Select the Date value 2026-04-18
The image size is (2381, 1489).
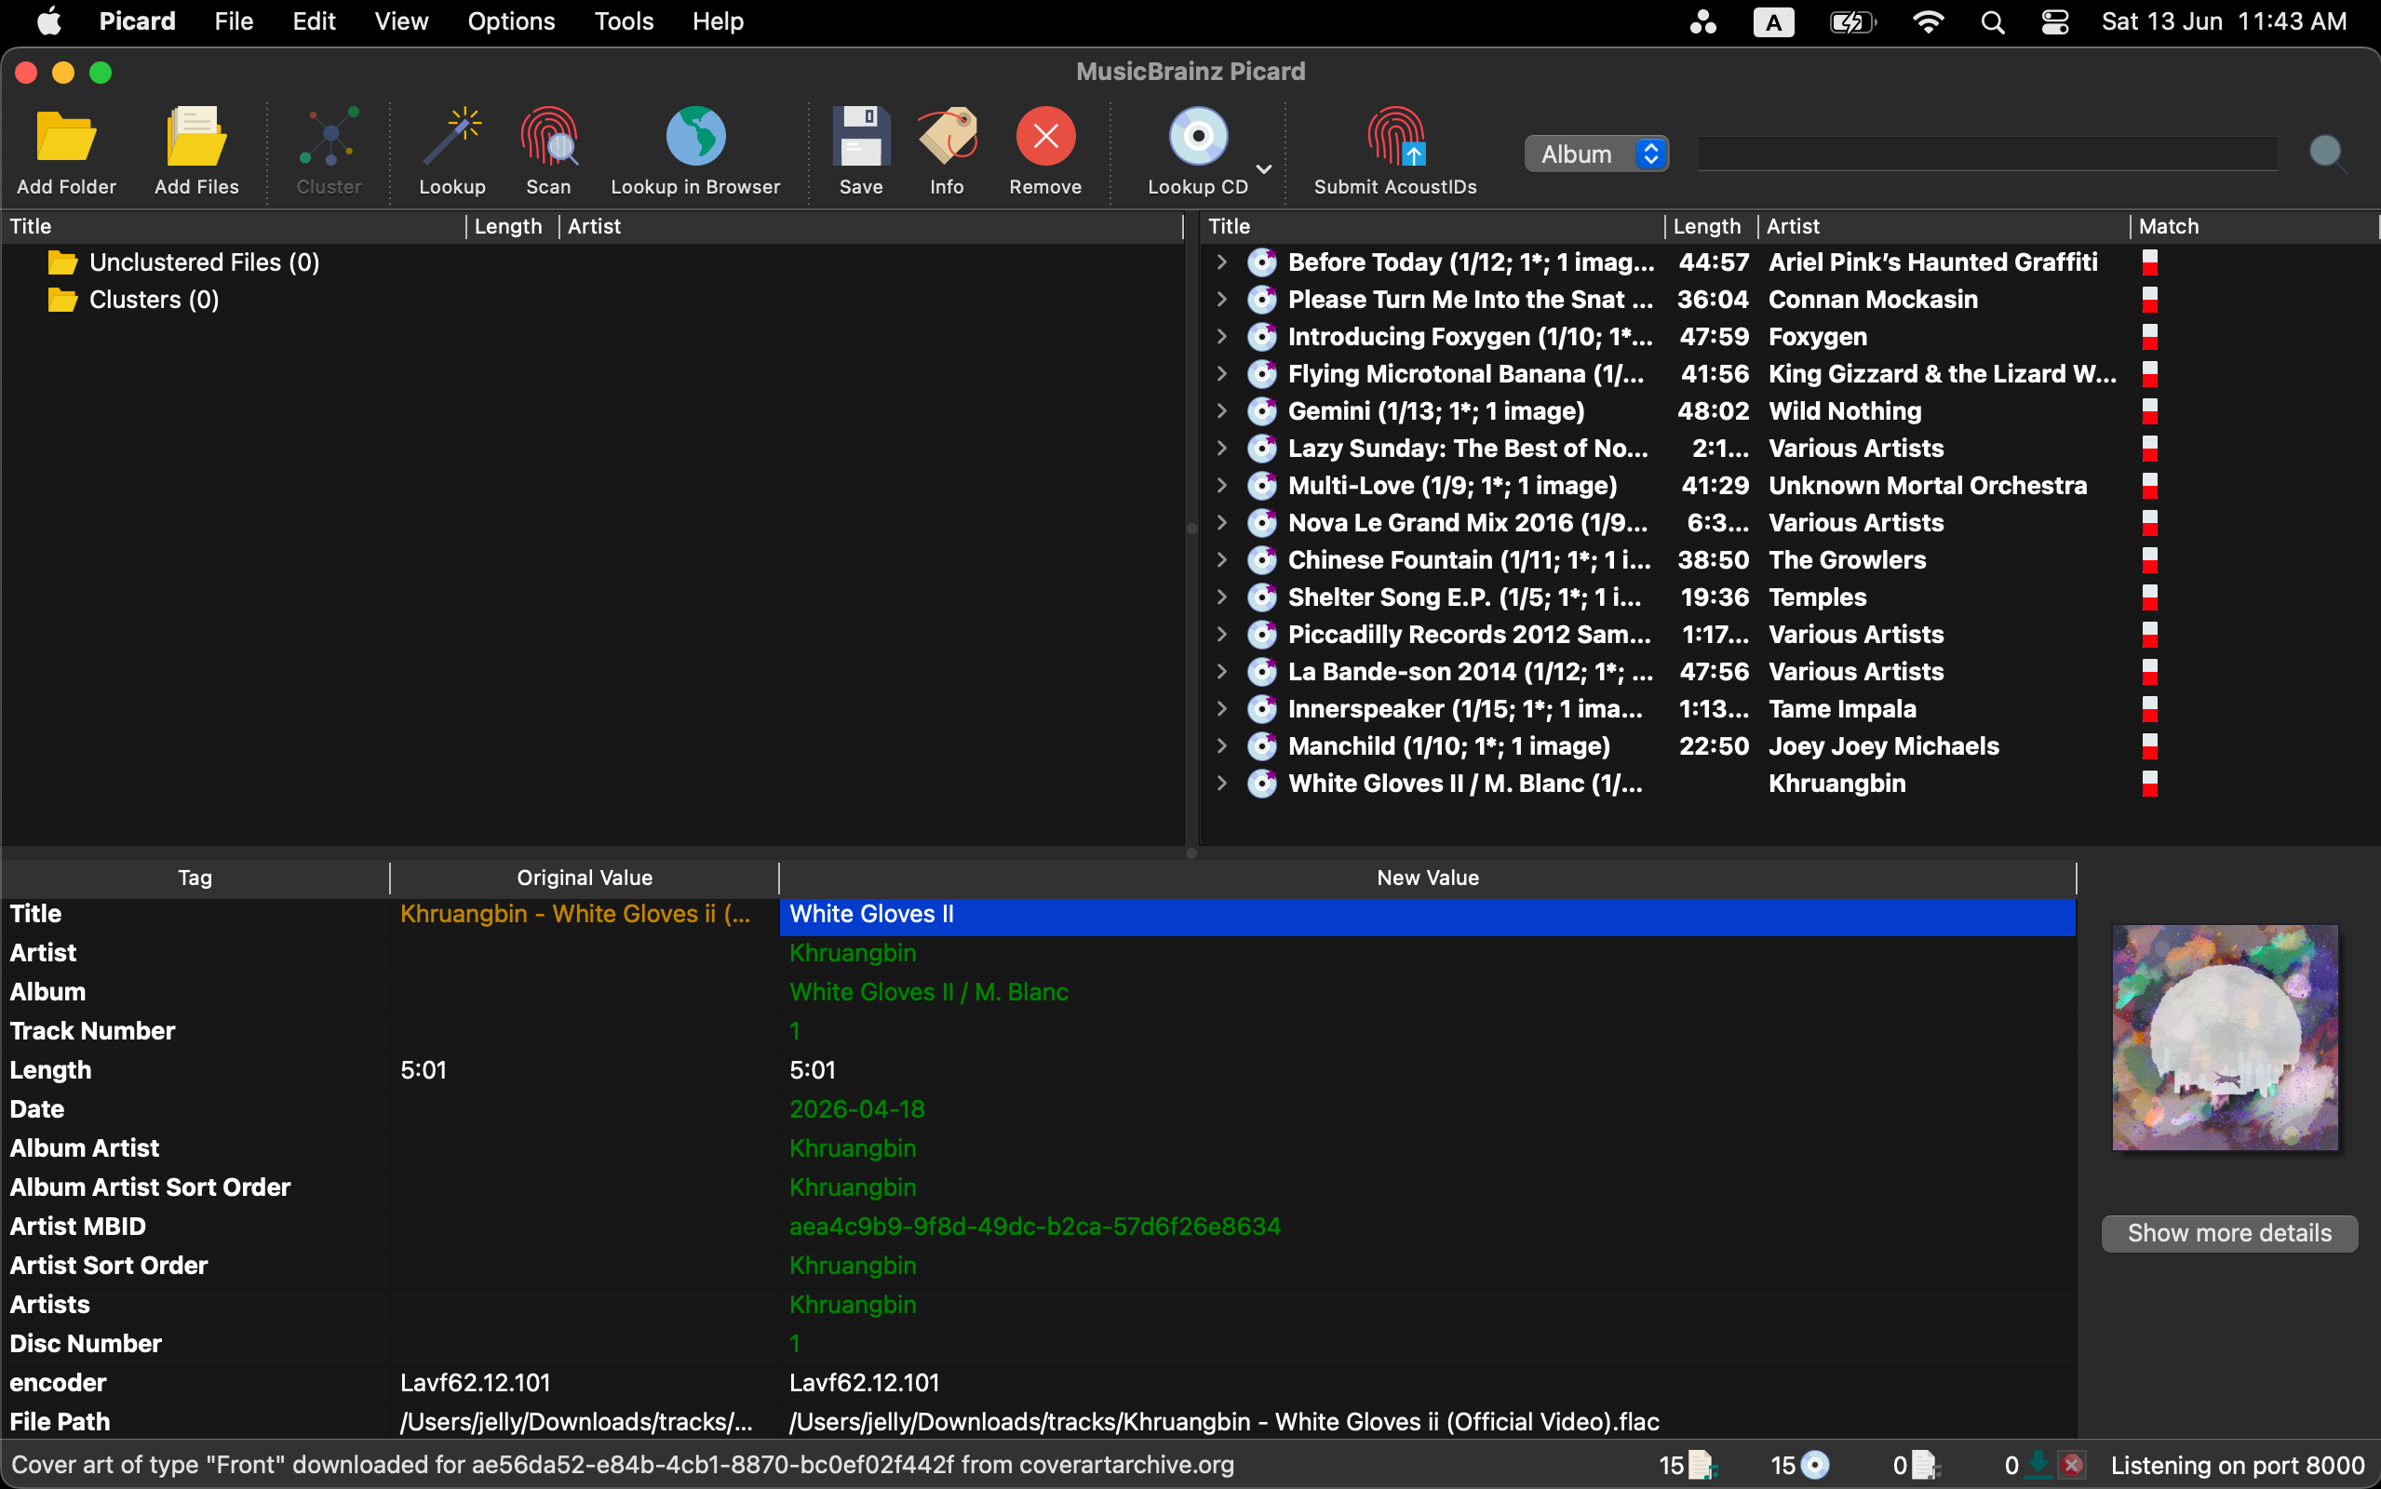click(x=856, y=1110)
